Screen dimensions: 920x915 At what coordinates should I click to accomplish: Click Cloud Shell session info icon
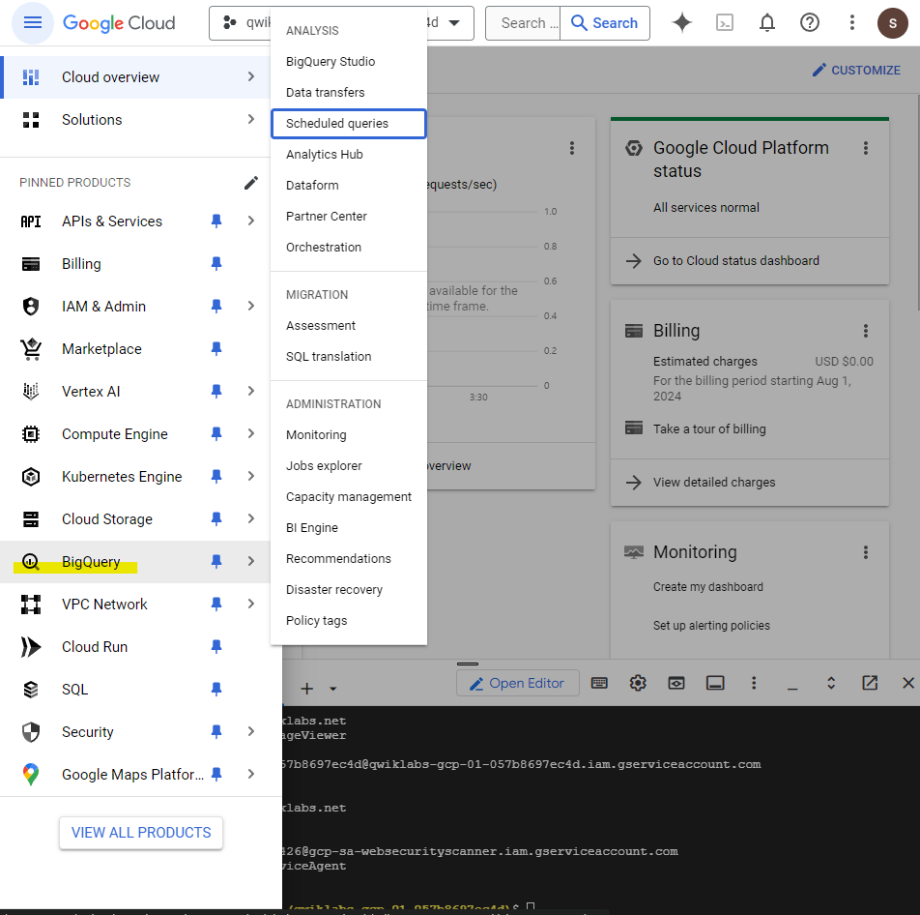715,683
